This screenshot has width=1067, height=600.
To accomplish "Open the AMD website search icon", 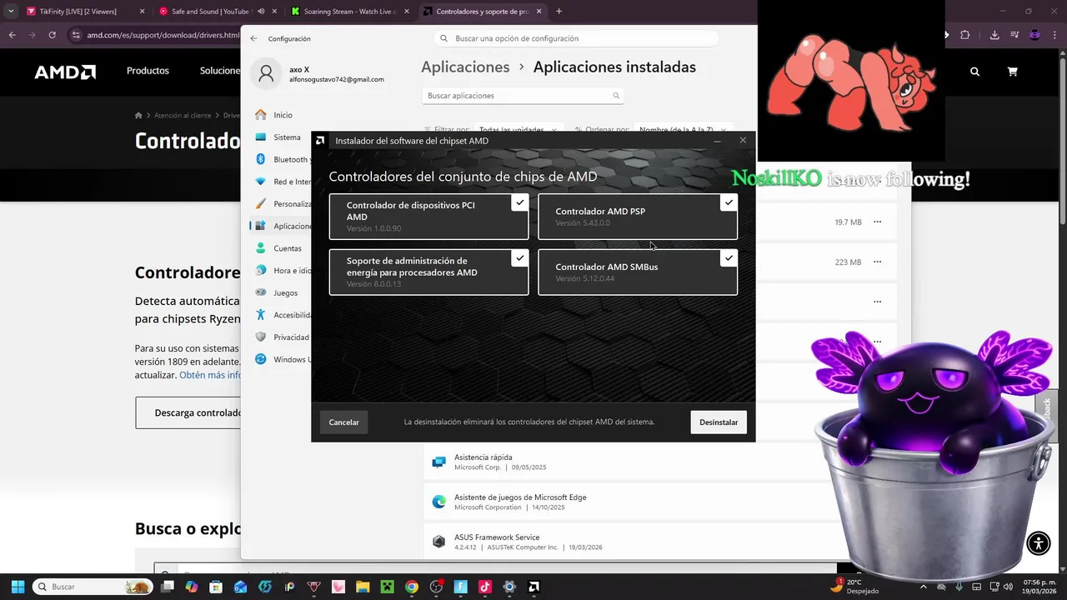I will 974,72.
